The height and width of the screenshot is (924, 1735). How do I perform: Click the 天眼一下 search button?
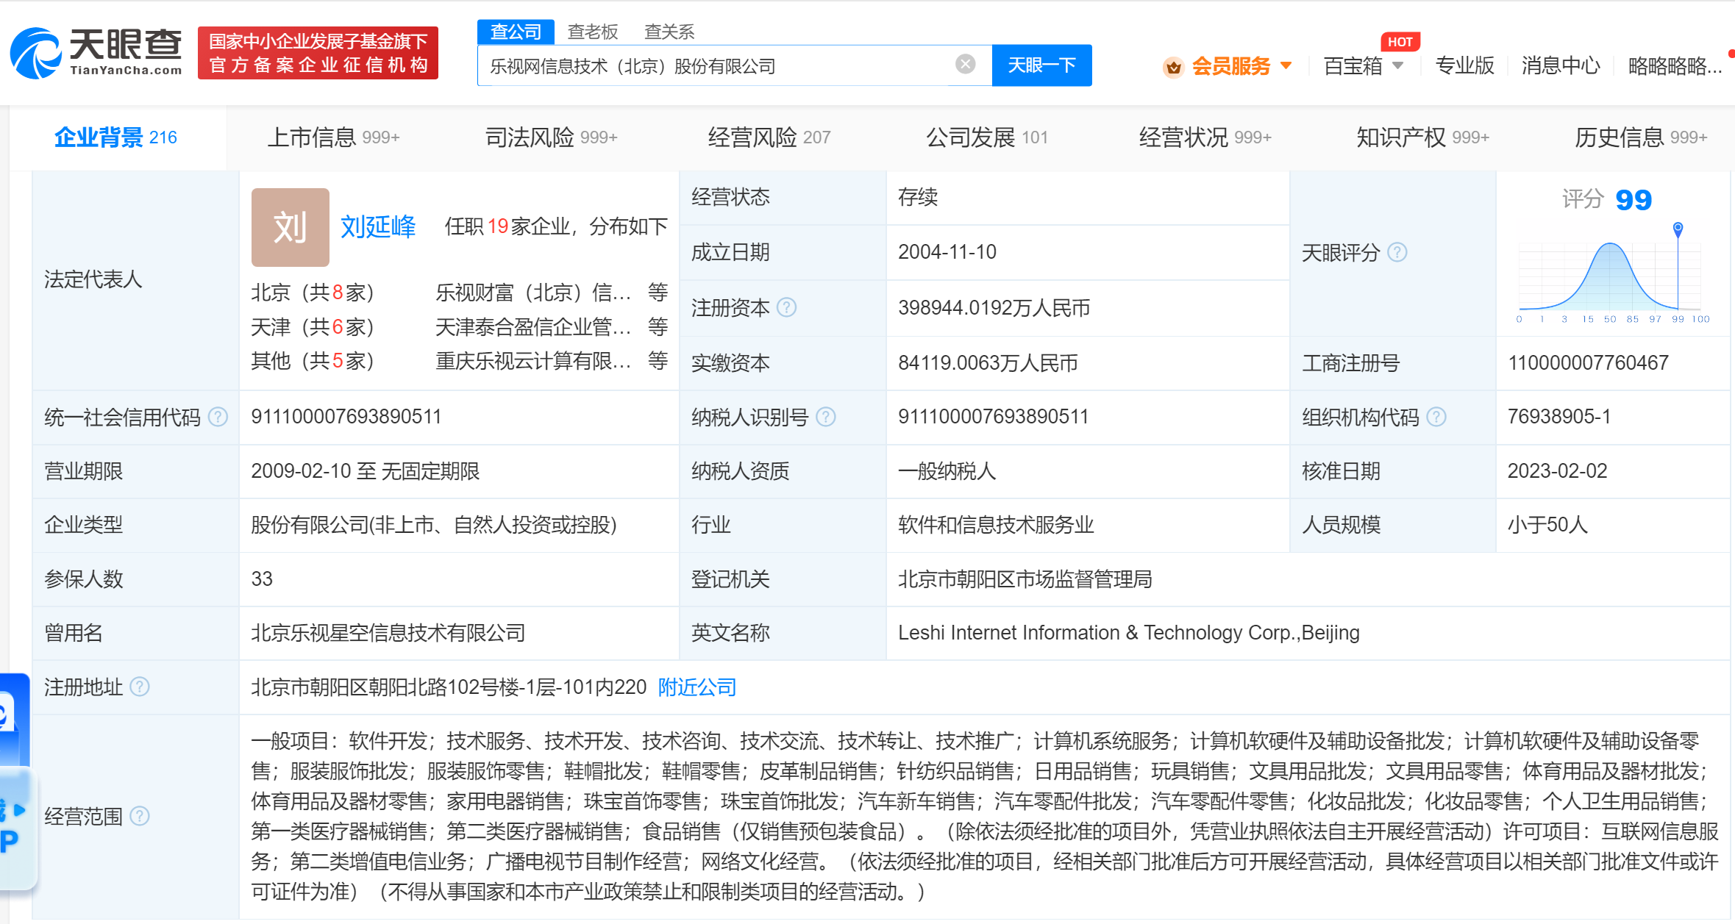(x=1041, y=65)
